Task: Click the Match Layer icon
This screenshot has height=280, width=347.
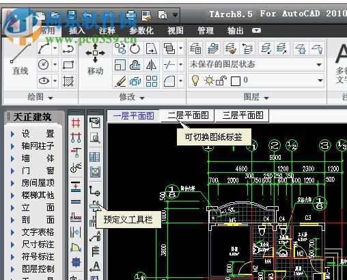Action: (230, 48)
